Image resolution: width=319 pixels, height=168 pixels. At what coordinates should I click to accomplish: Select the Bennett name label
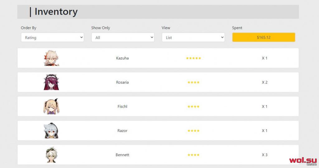click(x=122, y=155)
